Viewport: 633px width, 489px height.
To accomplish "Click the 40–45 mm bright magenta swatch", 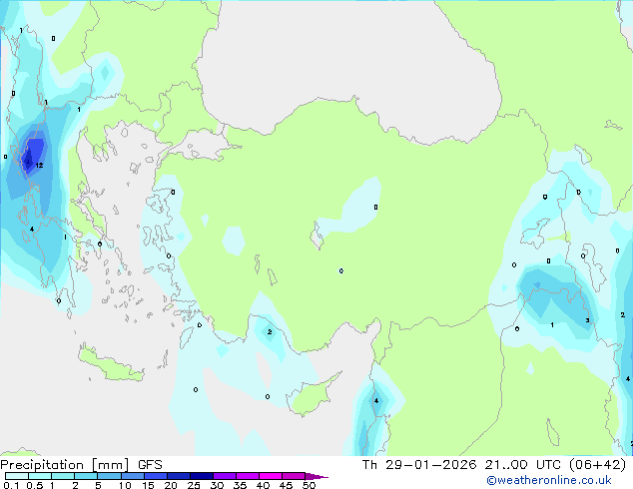I will 271,476.
